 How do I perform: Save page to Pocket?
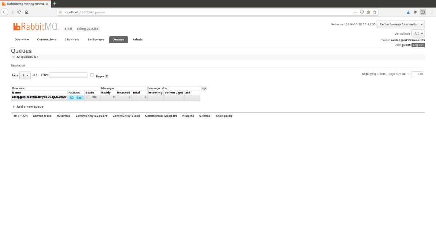(x=362, y=12)
